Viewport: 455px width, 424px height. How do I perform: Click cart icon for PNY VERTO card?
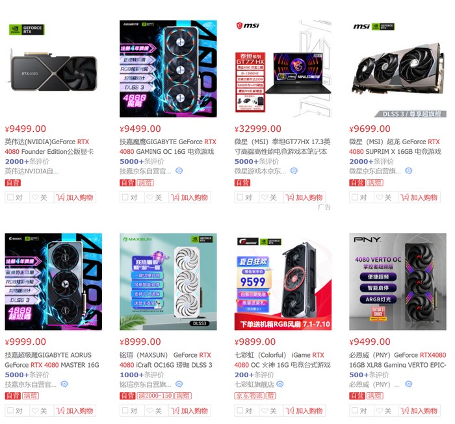click(x=404, y=410)
